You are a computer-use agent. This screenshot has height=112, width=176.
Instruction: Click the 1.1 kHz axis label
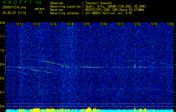(x=2, y=36)
